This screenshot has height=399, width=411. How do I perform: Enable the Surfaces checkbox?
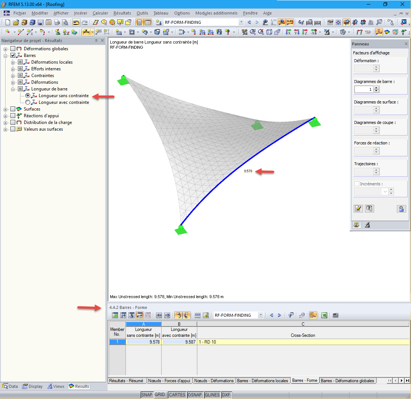(x=13, y=109)
